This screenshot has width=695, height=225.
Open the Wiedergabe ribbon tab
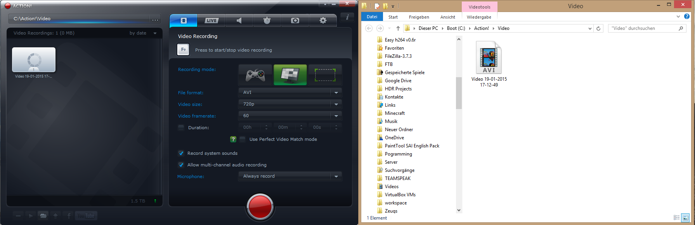coord(479,17)
